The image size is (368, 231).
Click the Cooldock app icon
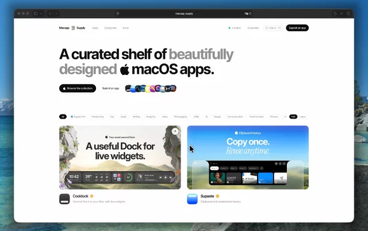(x=64, y=199)
